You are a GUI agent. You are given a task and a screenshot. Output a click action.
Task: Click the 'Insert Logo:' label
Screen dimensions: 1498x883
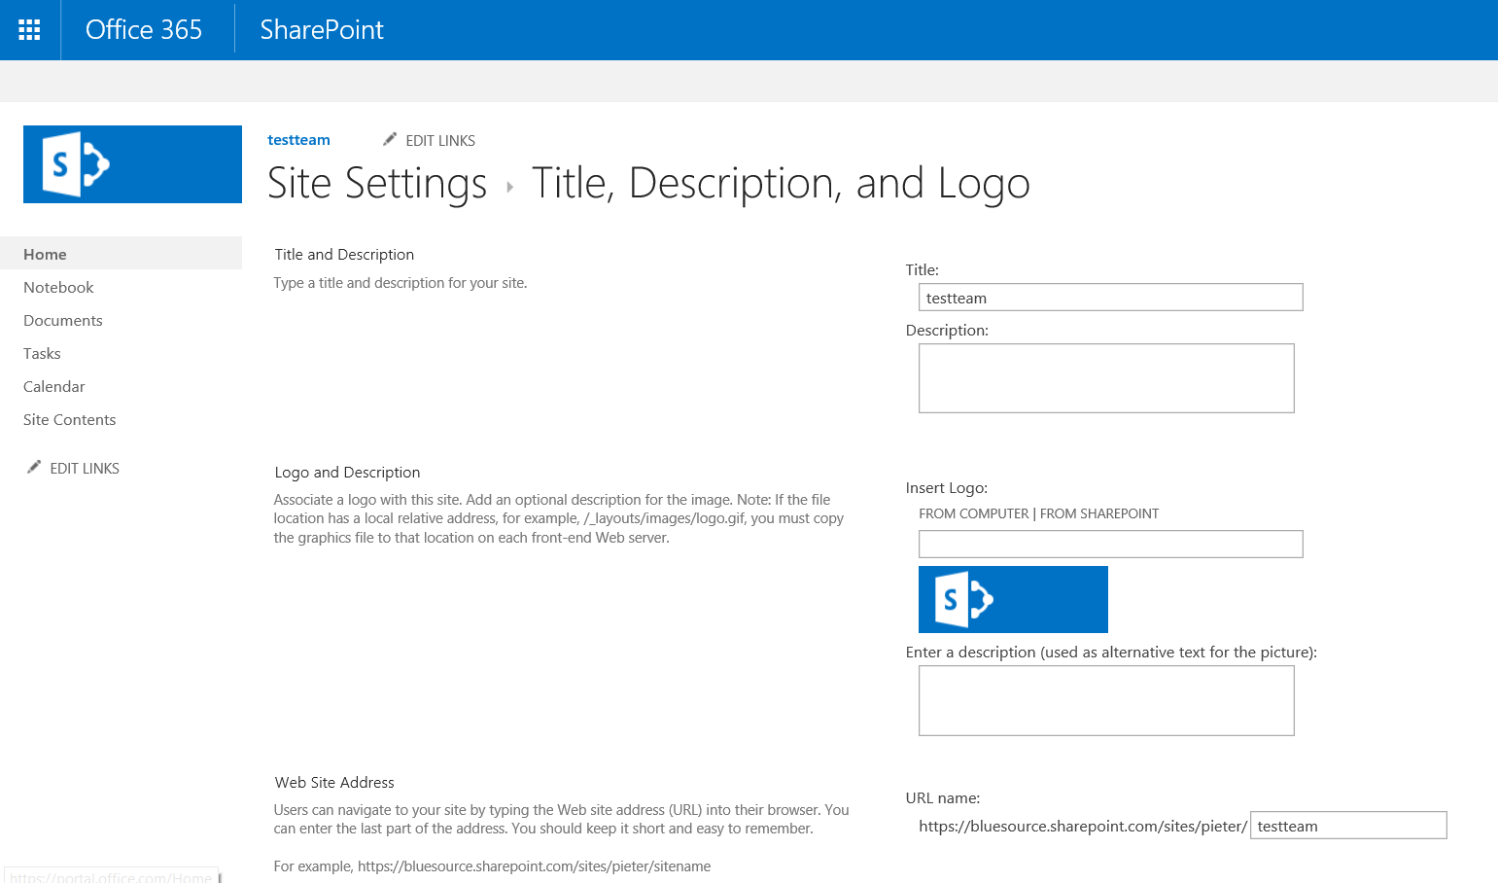point(947,488)
